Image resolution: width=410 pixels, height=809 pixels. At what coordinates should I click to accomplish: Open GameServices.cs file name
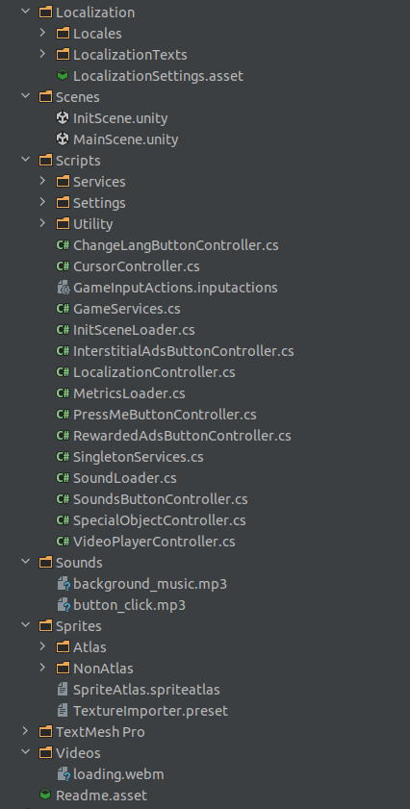pos(126,309)
